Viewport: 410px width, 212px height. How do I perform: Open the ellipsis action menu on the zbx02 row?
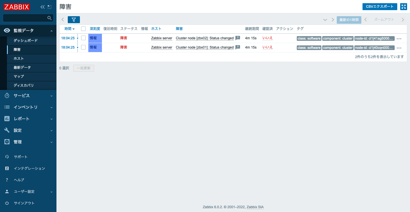(399, 38)
